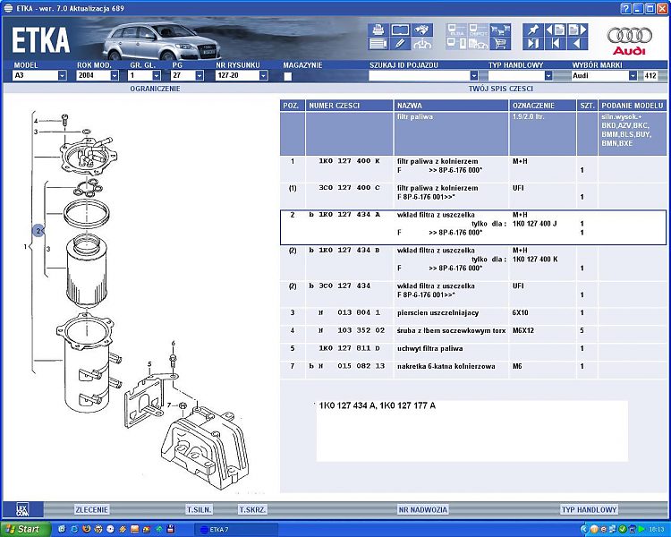The height and width of the screenshot is (537, 671).
Task: Click the back triangle arrow icon
Action: pyautogui.click(x=577, y=44)
